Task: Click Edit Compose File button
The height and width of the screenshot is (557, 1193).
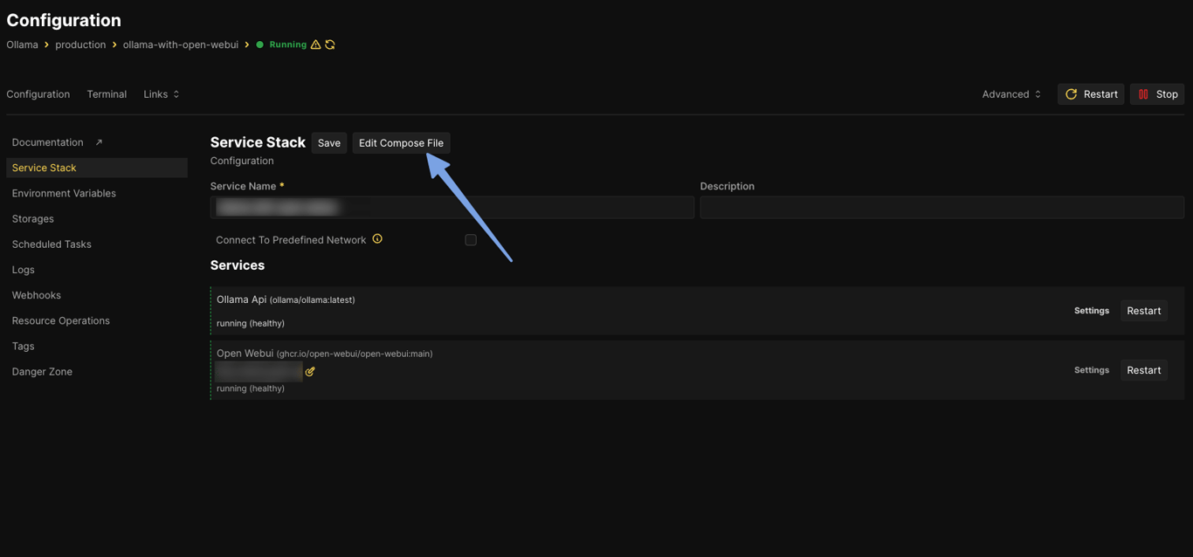Action: coord(401,143)
